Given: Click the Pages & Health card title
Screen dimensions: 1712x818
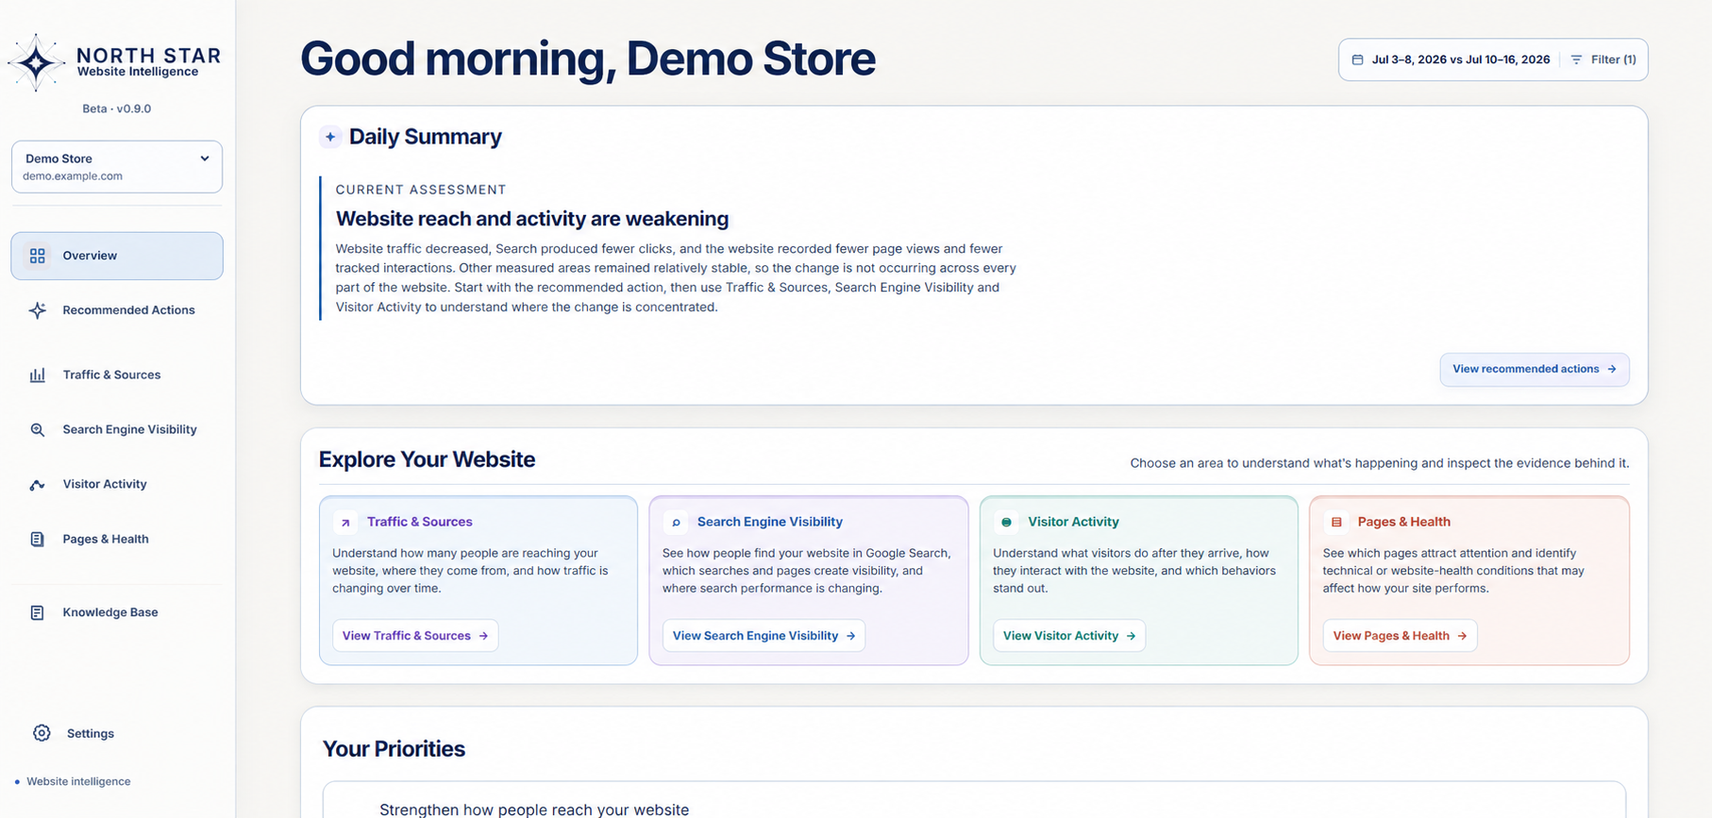Looking at the screenshot, I should [x=1404, y=522].
